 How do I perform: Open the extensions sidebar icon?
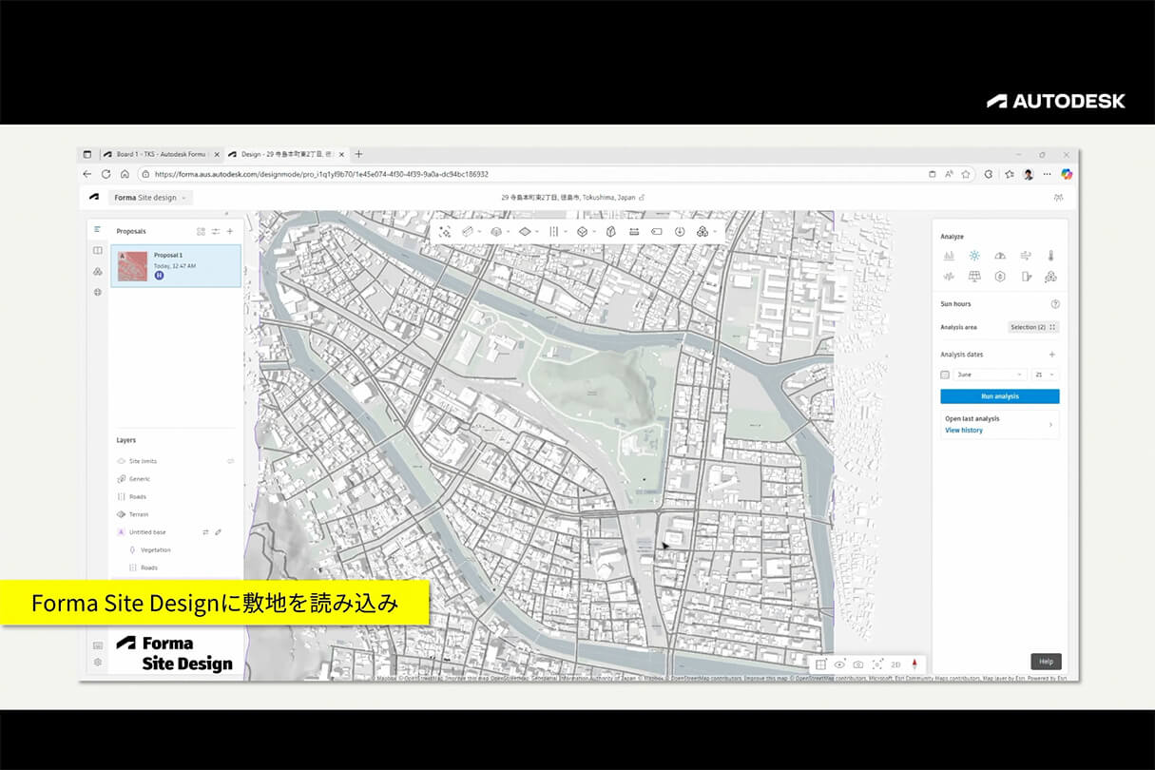(97, 272)
